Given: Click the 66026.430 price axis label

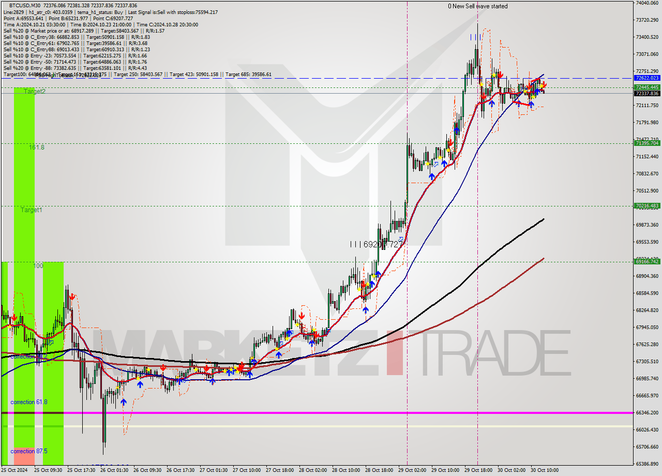Looking at the screenshot, I should 648,430.
